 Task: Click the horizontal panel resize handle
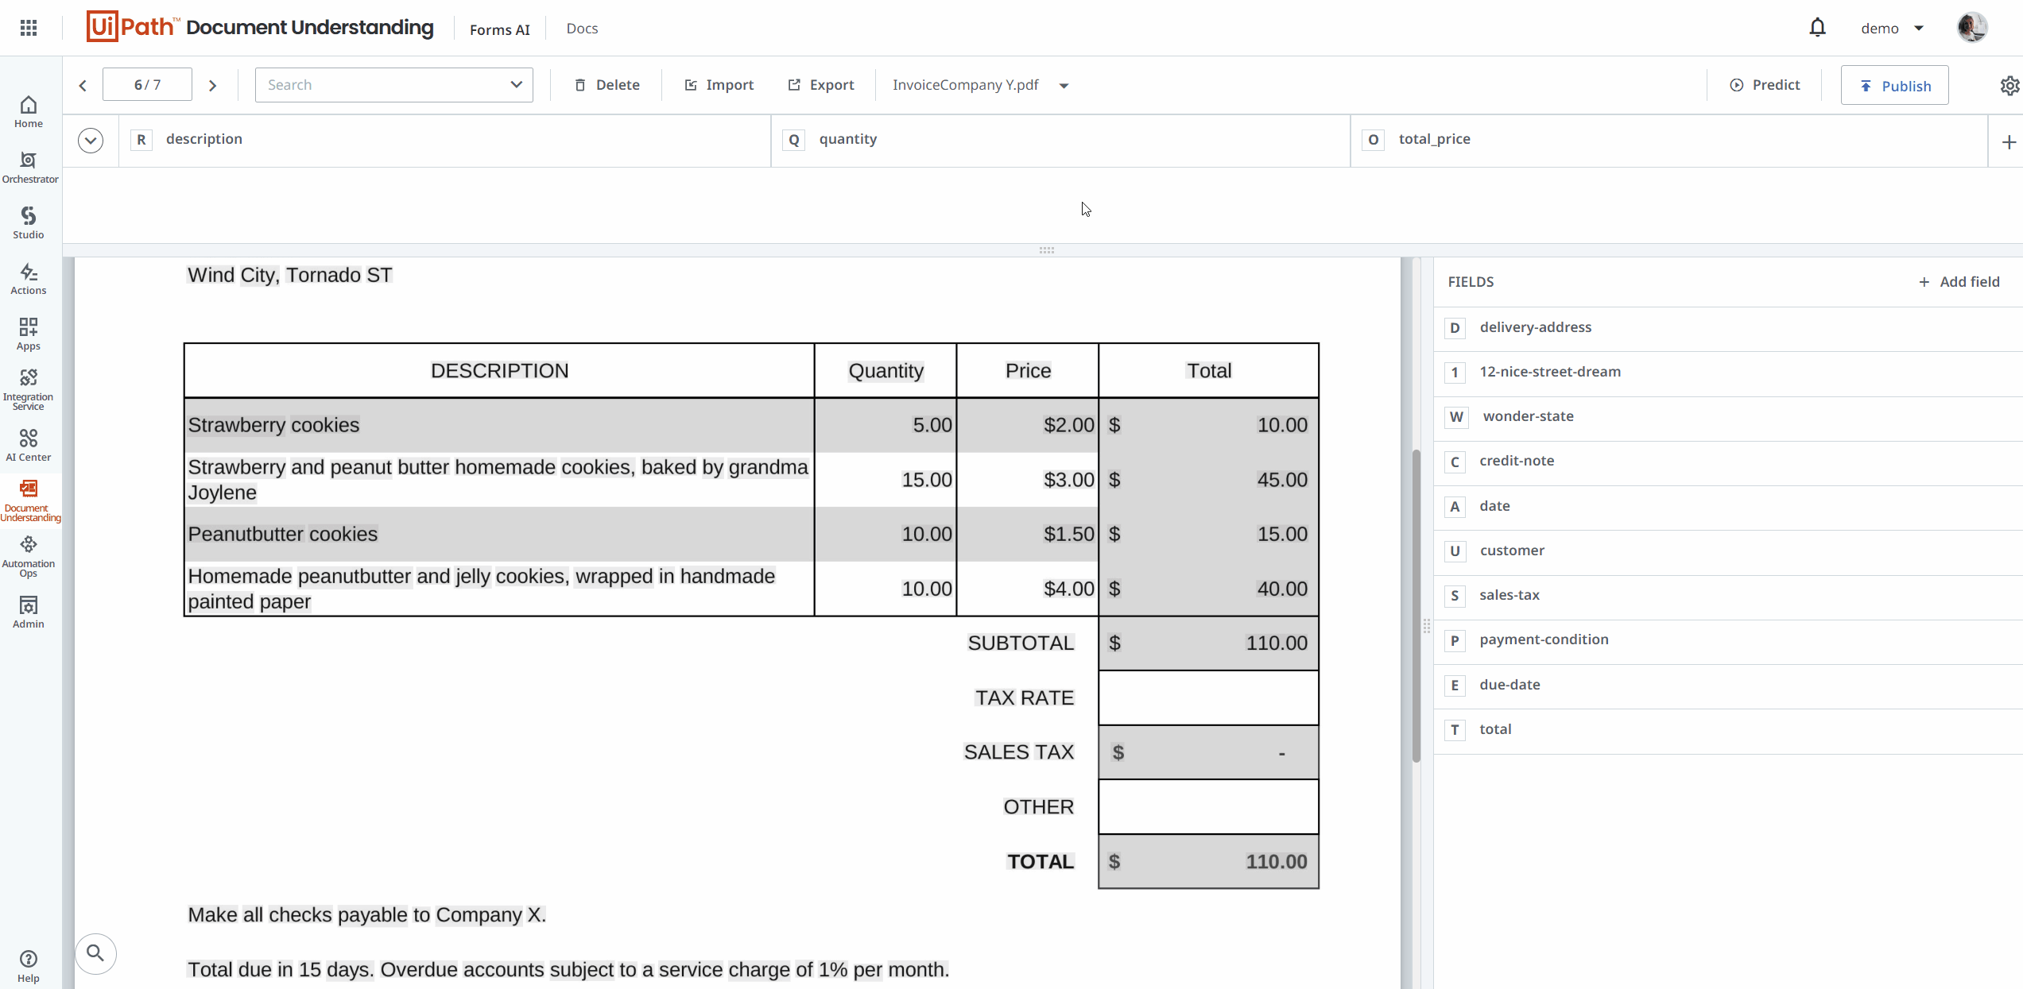[1046, 250]
